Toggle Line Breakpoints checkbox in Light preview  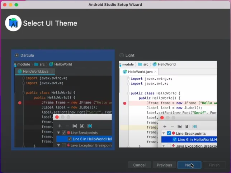[169, 133]
